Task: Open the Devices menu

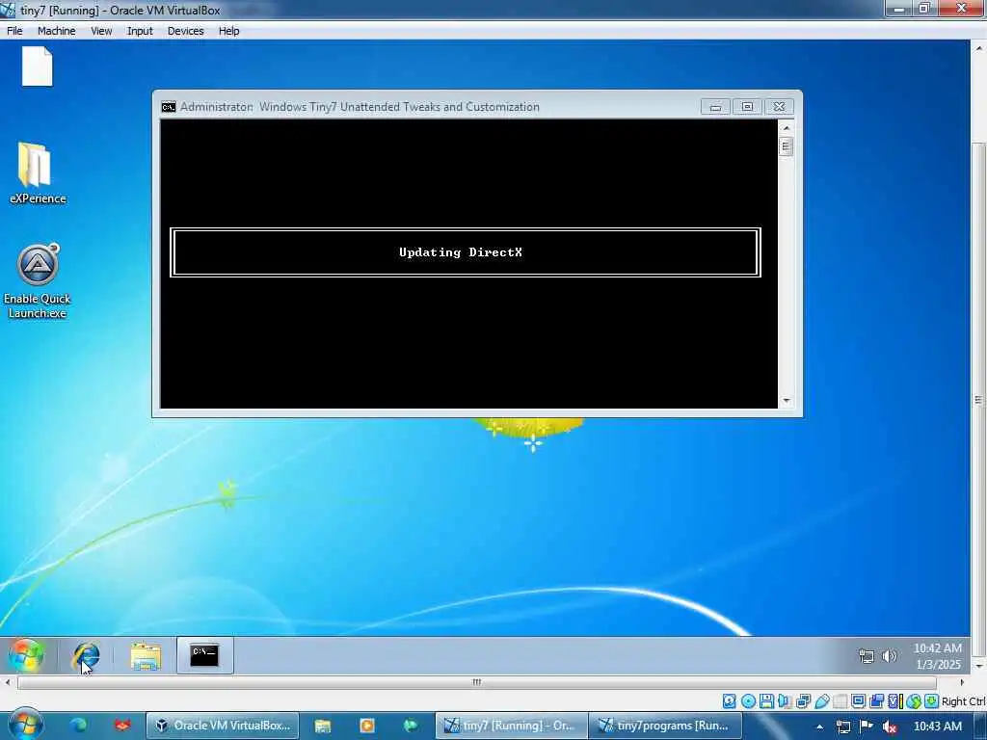Action: coord(185,31)
